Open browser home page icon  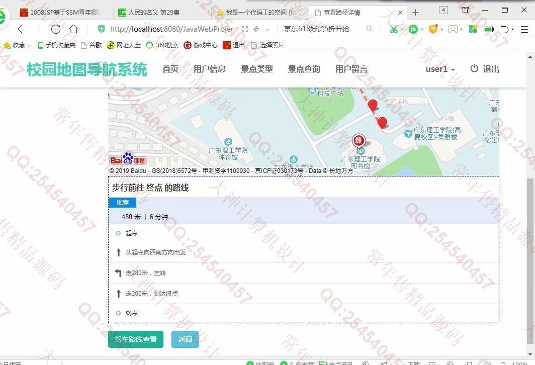coord(73,29)
